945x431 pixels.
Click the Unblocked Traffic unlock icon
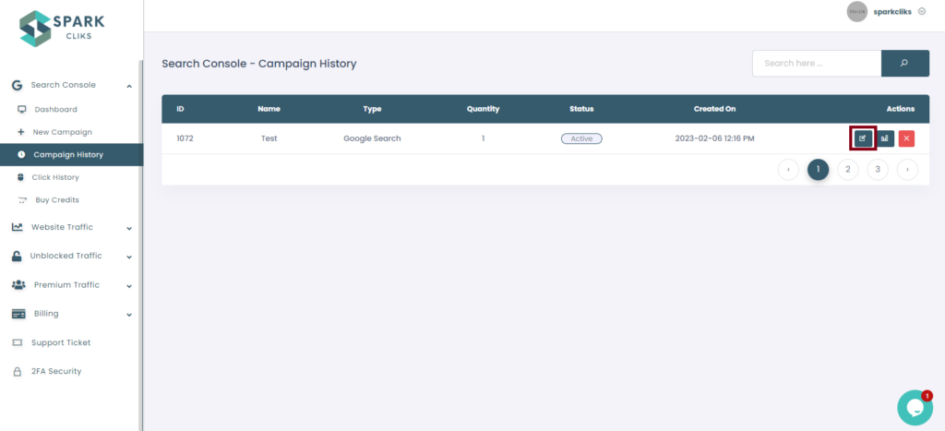tap(17, 256)
